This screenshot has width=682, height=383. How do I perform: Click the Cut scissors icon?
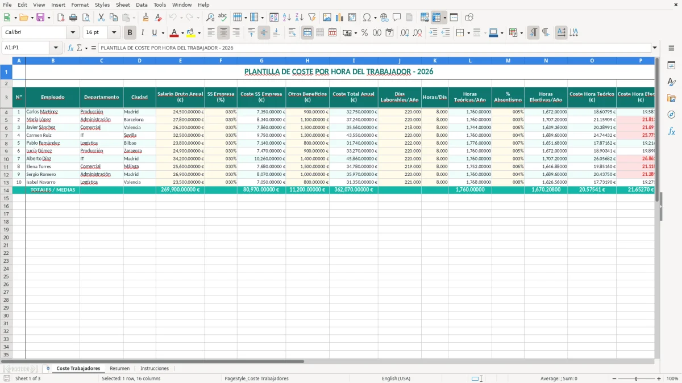coord(101,18)
